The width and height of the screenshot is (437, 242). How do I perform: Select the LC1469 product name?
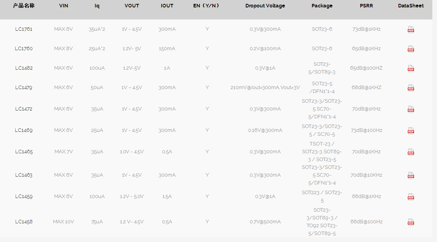pyautogui.click(x=24, y=130)
